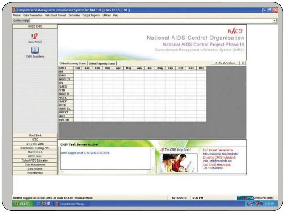The image size is (285, 214).
Task: Expand the Online Help dropdown arrow
Action: coord(274,21)
